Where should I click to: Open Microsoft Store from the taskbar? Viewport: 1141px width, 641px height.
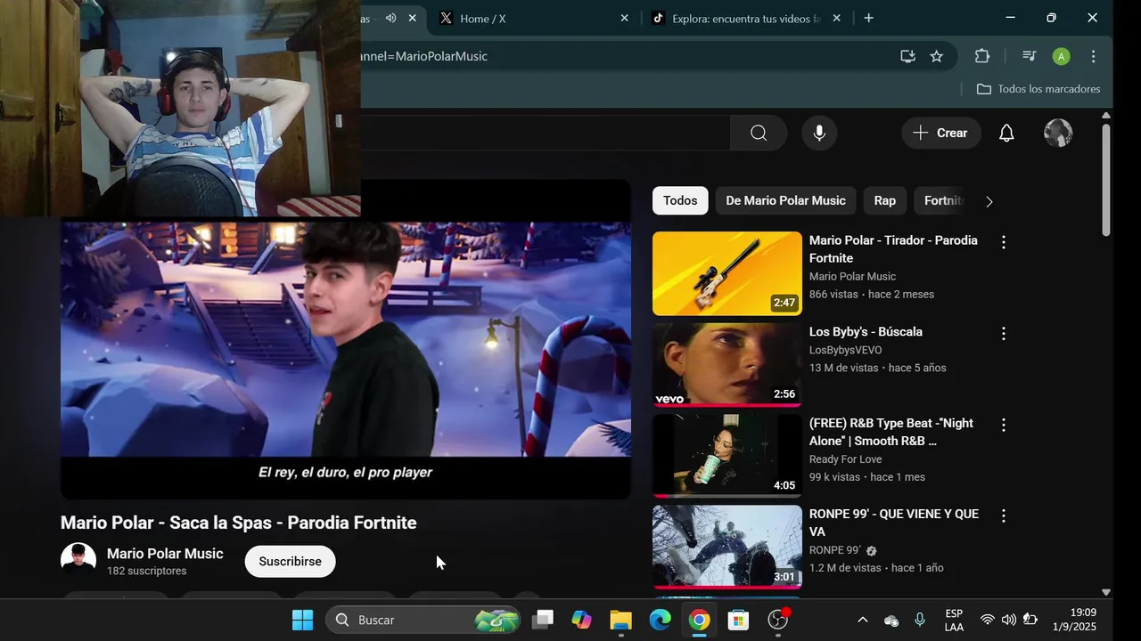738,620
